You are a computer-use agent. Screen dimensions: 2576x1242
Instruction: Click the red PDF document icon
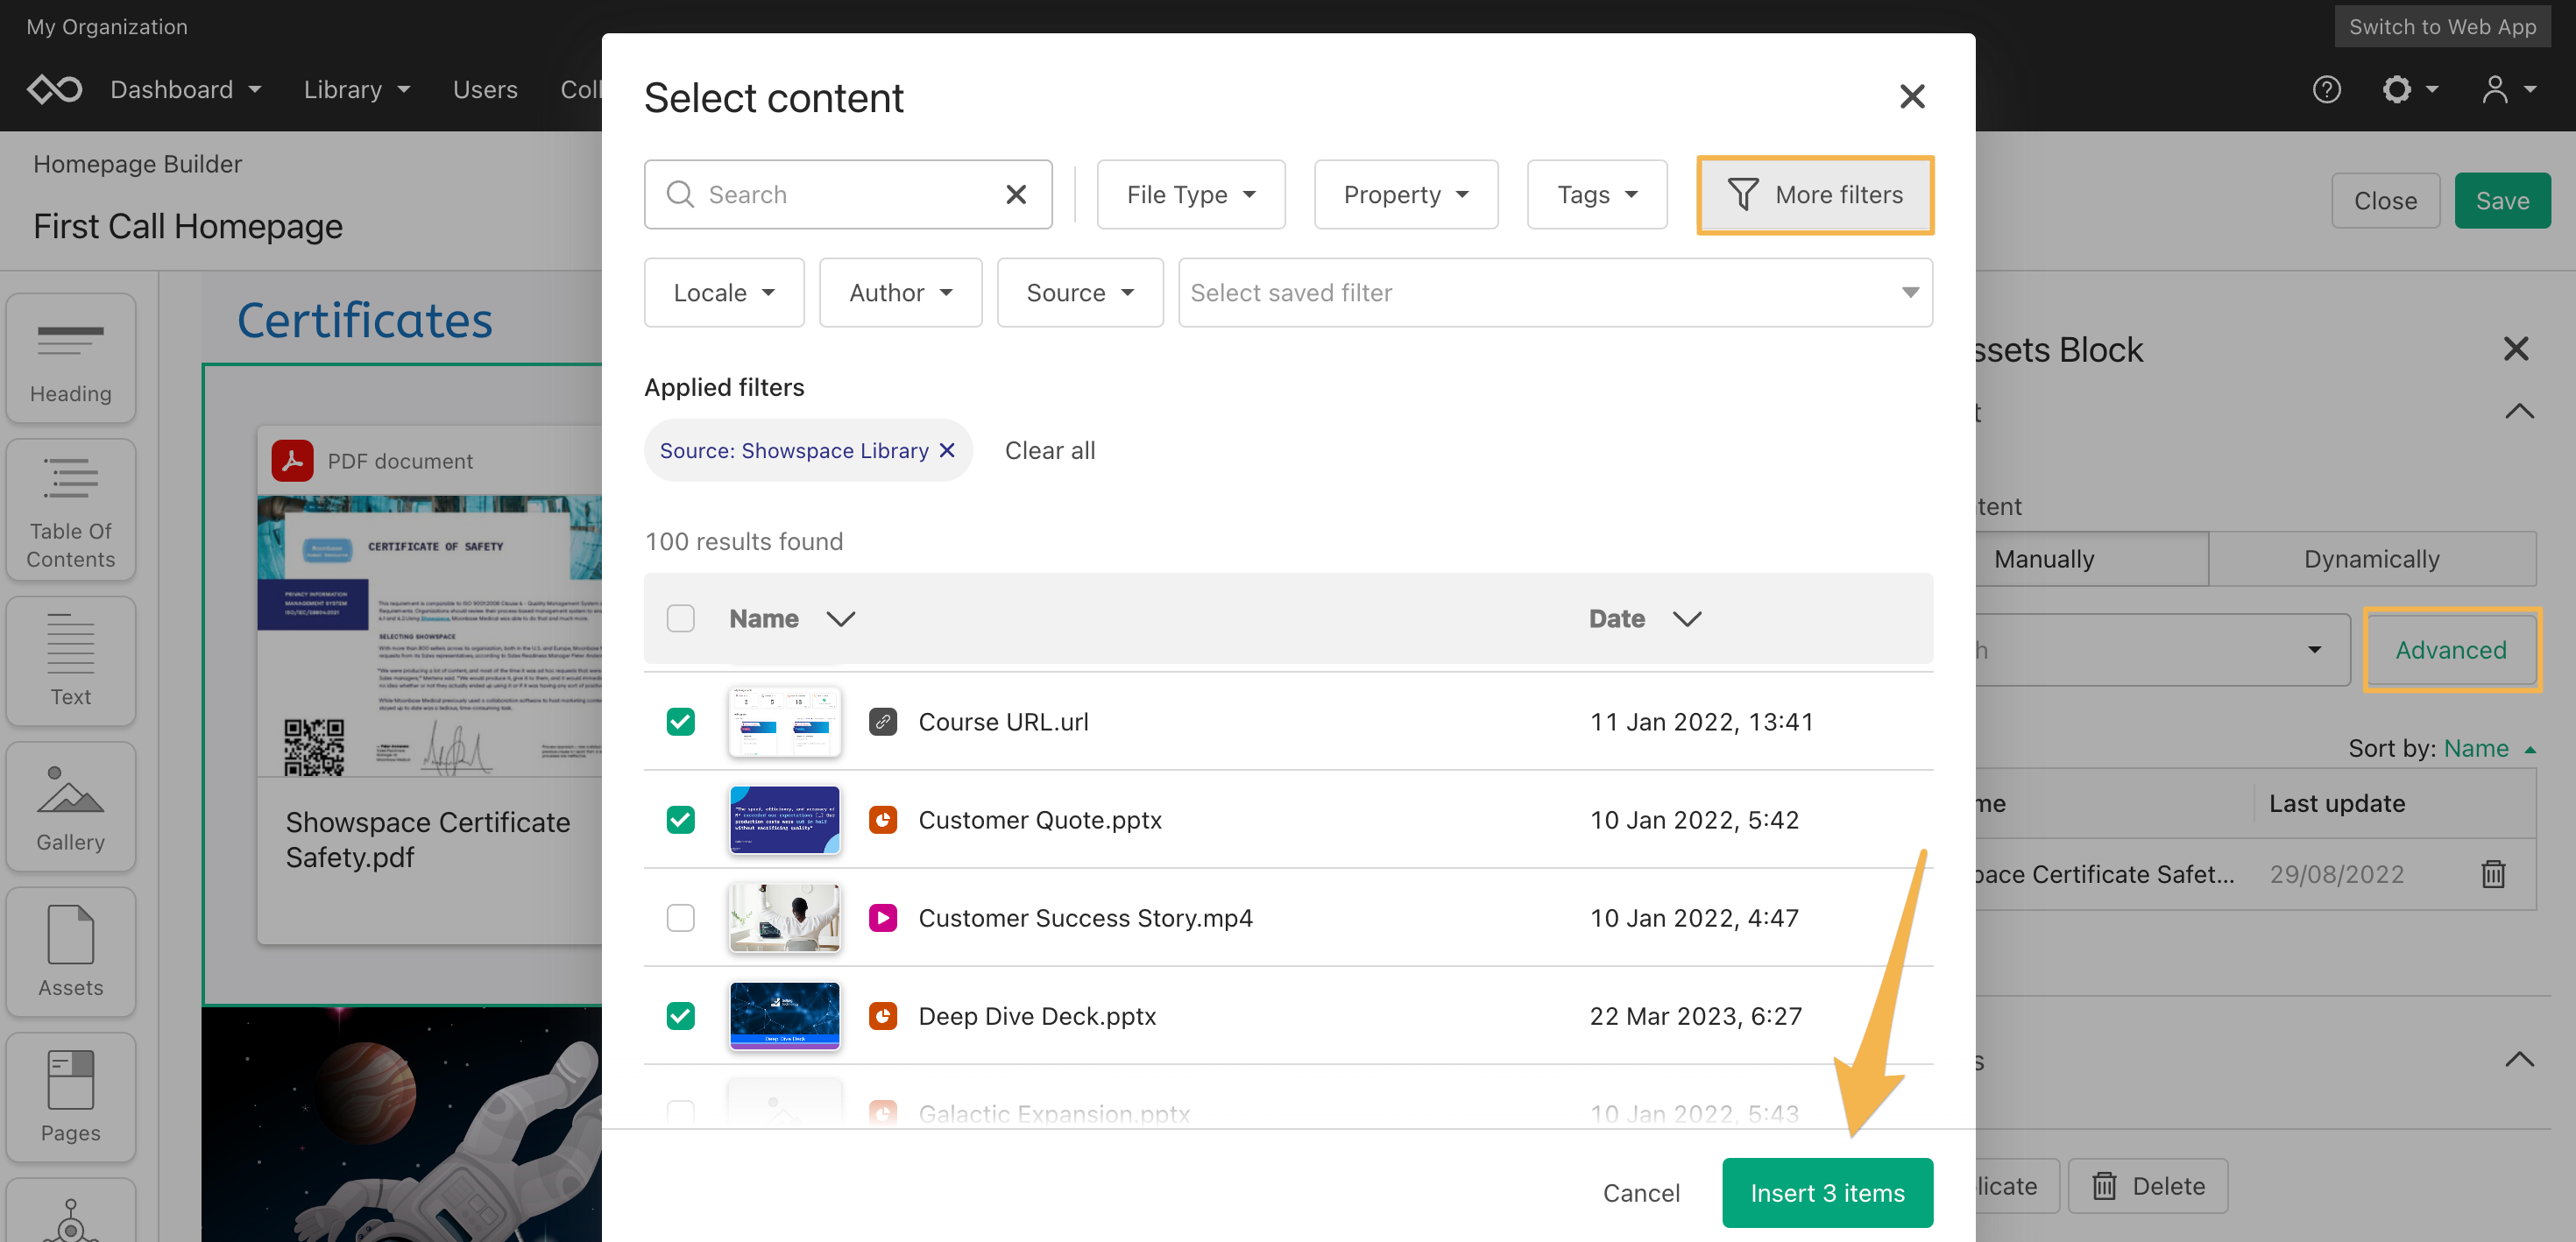coord(292,460)
